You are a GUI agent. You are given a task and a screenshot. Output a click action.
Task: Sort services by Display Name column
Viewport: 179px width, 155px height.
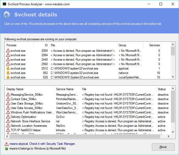[x=29, y=89]
